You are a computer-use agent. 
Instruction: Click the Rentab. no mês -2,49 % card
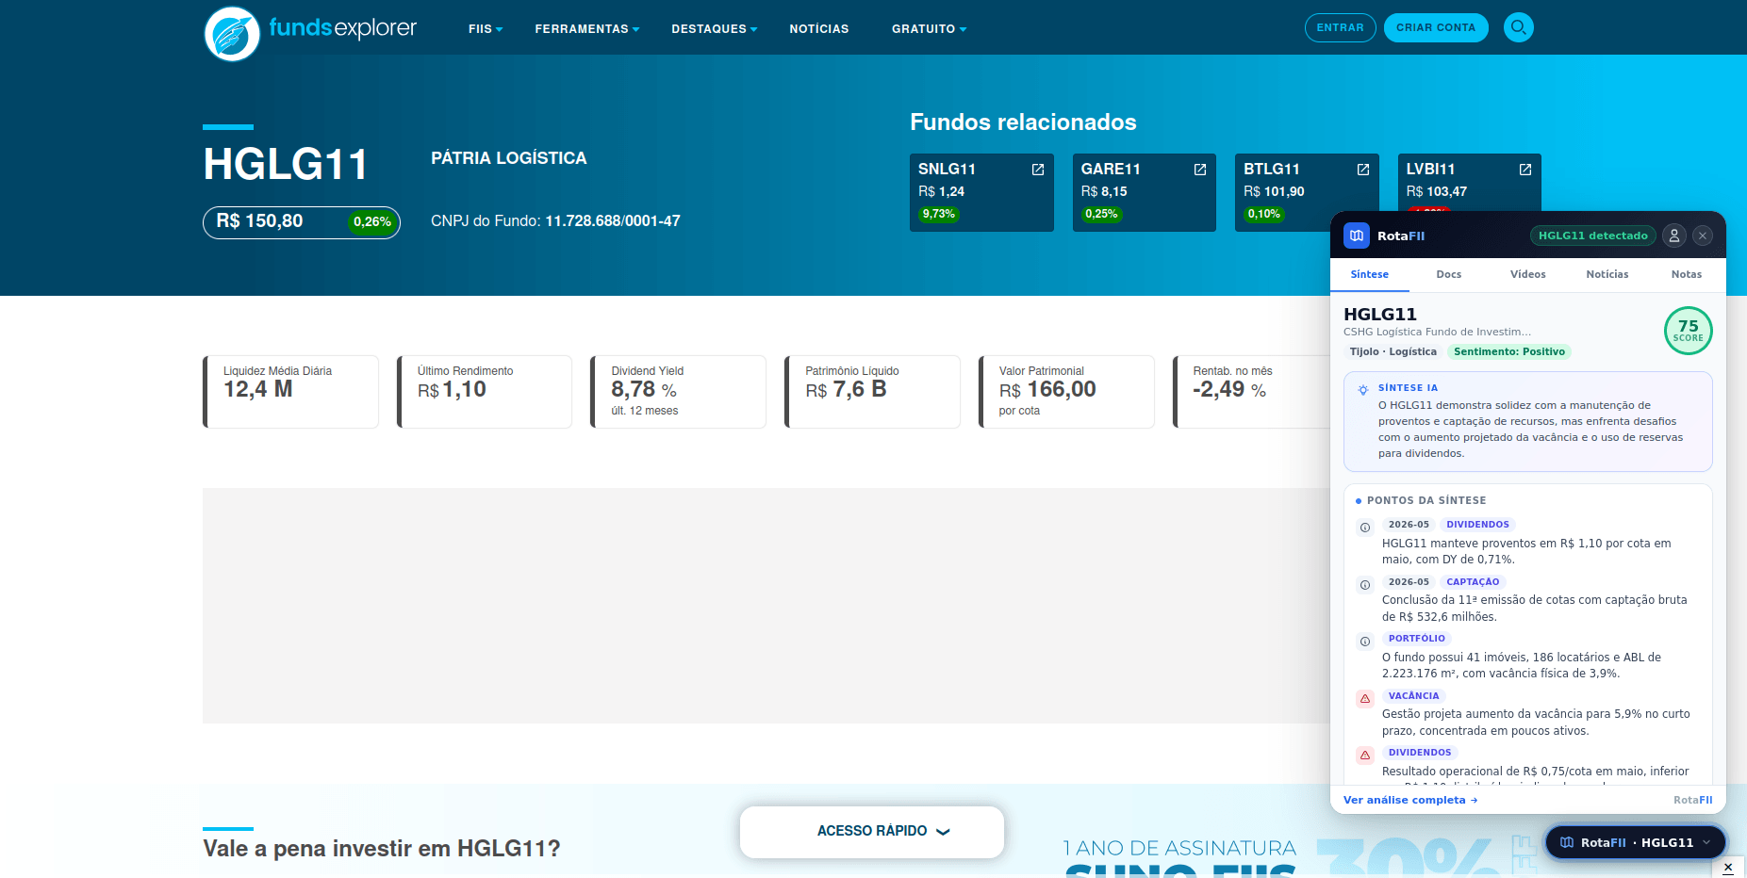tap(1251, 392)
